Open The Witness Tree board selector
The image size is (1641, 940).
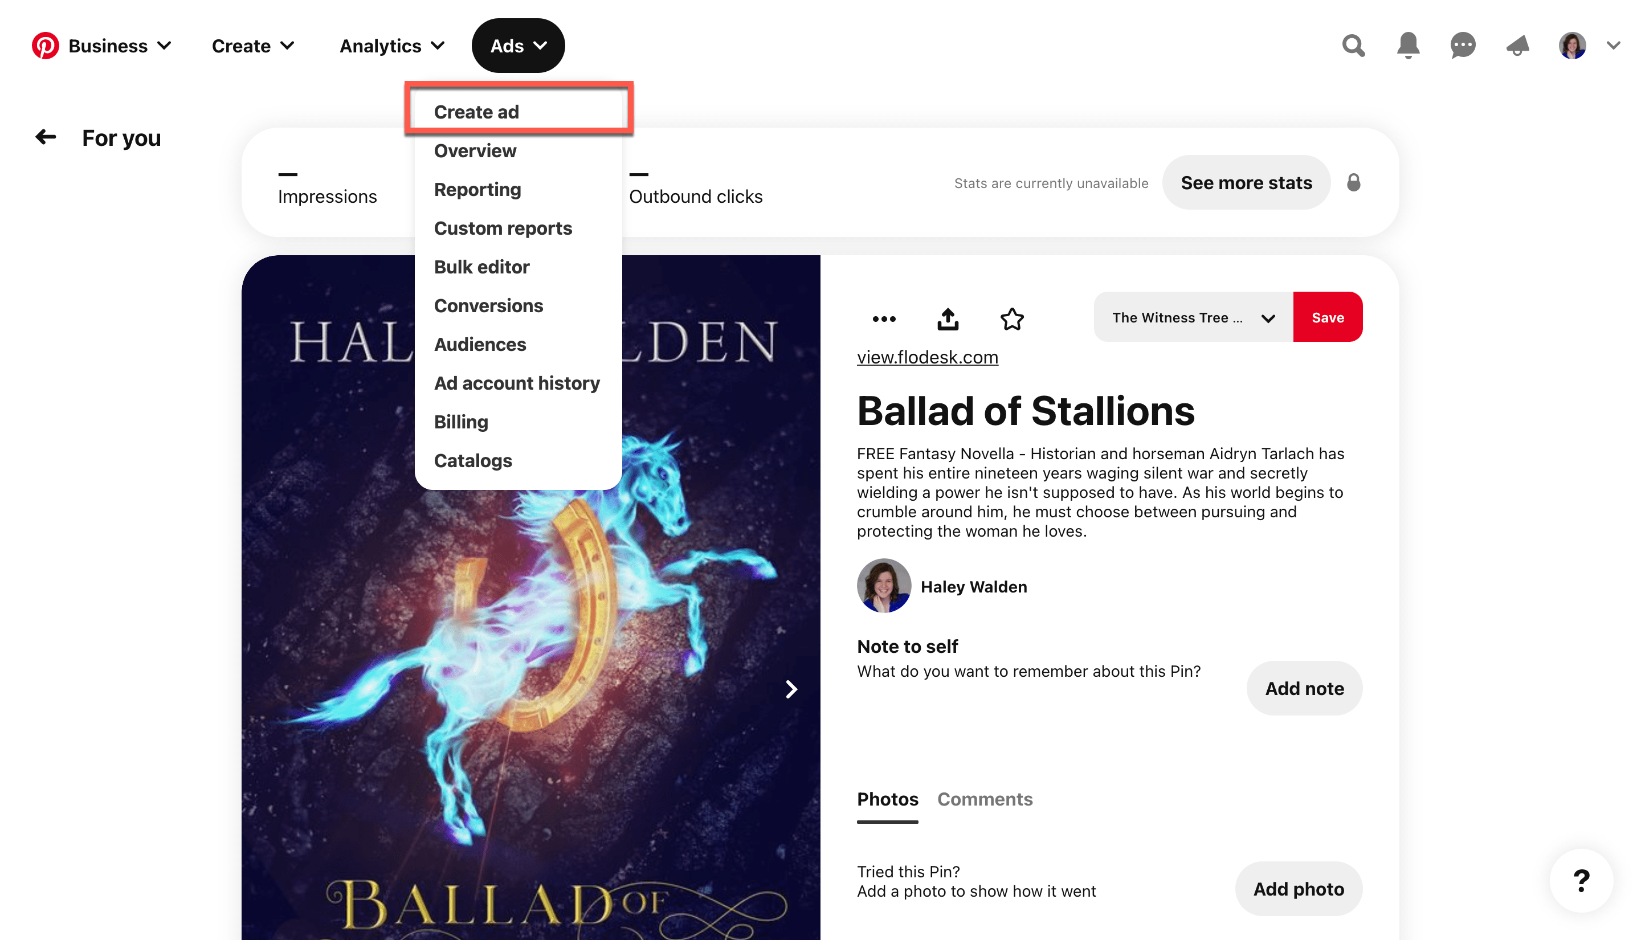click(x=1193, y=317)
